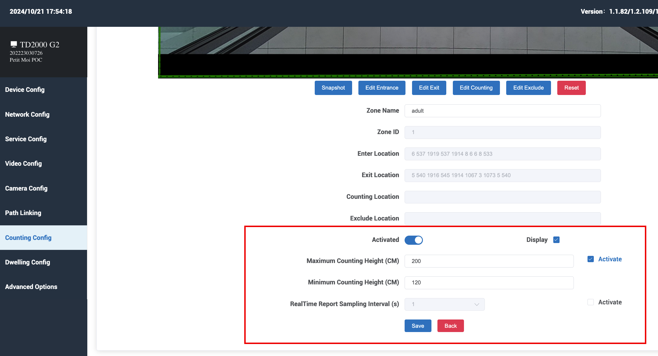
Task: Go to Network Config section
Action: 27,114
